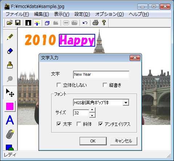Tick the 縦書き vertical writing checkbox
The height and width of the screenshot is (161, 174).
coord(105,85)
